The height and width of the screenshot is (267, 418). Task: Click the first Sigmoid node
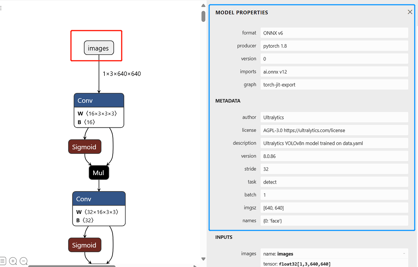(85, 147)
